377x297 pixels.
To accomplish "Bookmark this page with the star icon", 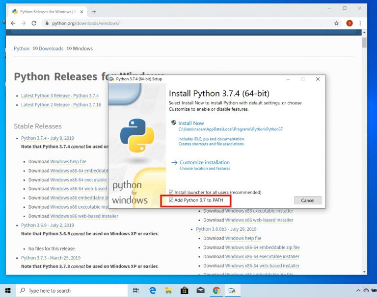I will click(x=336, y=23).
